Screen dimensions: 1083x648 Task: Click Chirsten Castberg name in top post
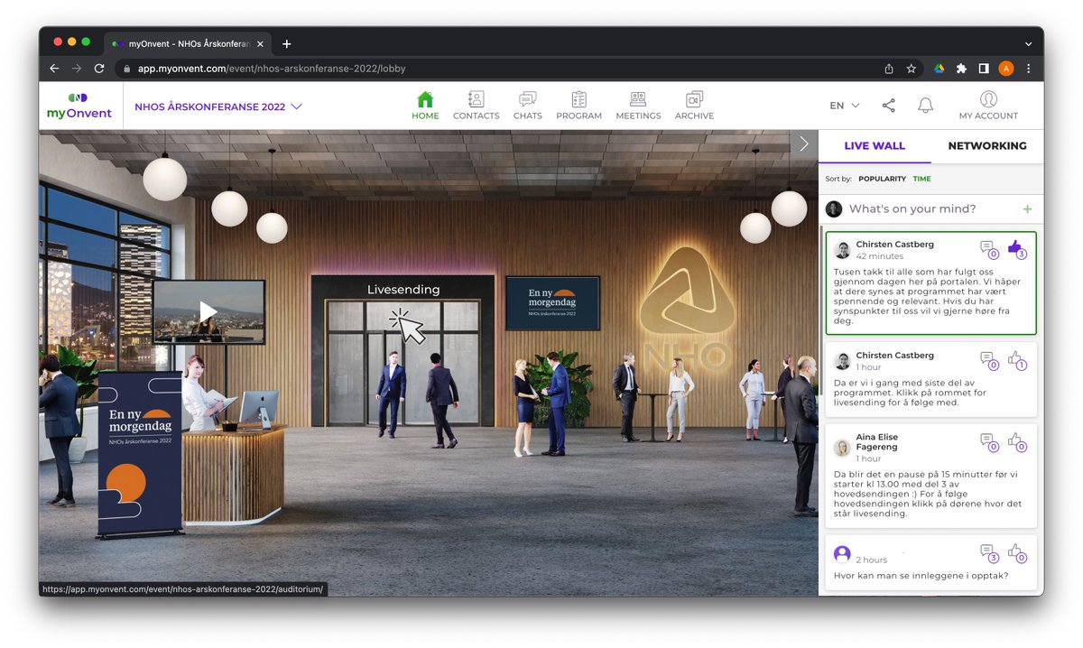point(895,245)
